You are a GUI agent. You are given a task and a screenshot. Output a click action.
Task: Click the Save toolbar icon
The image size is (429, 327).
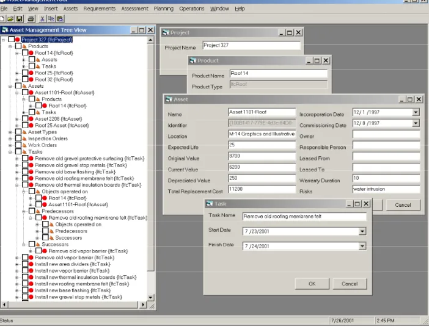click(19, 18)
